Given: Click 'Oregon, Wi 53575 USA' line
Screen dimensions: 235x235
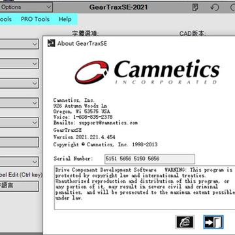Looking at the screenshot, I should (82, 112).
